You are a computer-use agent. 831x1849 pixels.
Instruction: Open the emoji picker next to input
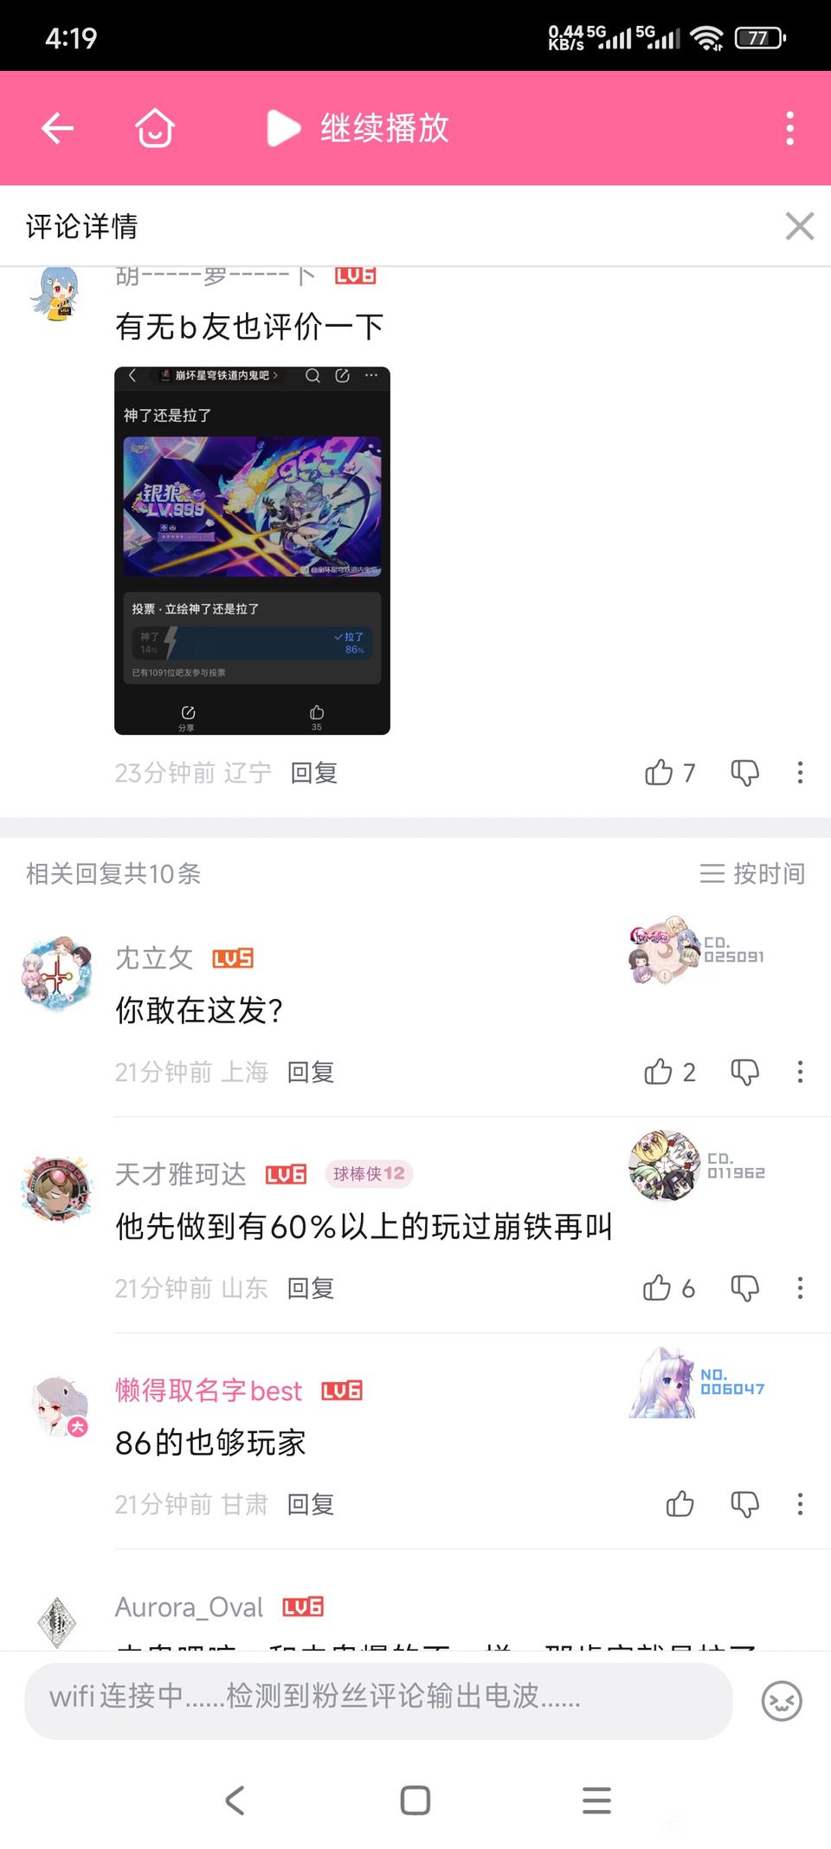coord(782,1700)
